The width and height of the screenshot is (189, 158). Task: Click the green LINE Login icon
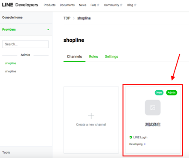131,137
